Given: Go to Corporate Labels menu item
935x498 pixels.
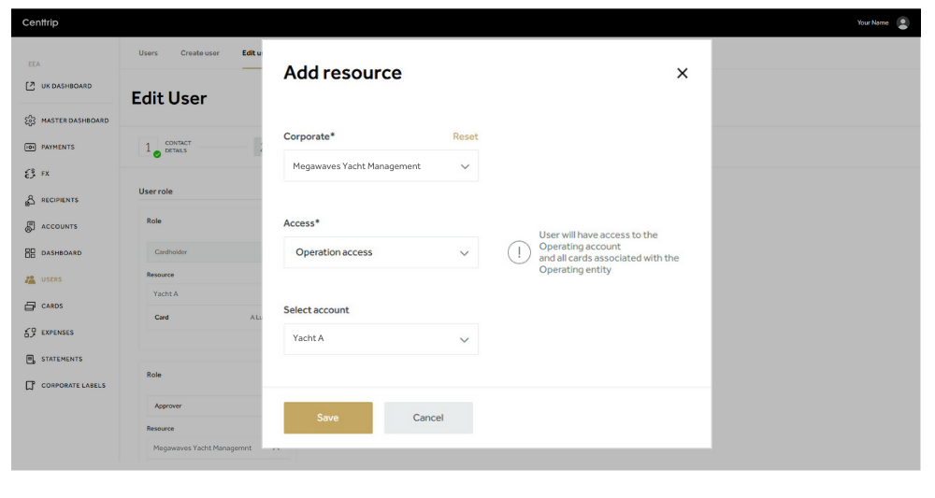Looking at the screenshot, I should 73,386.
